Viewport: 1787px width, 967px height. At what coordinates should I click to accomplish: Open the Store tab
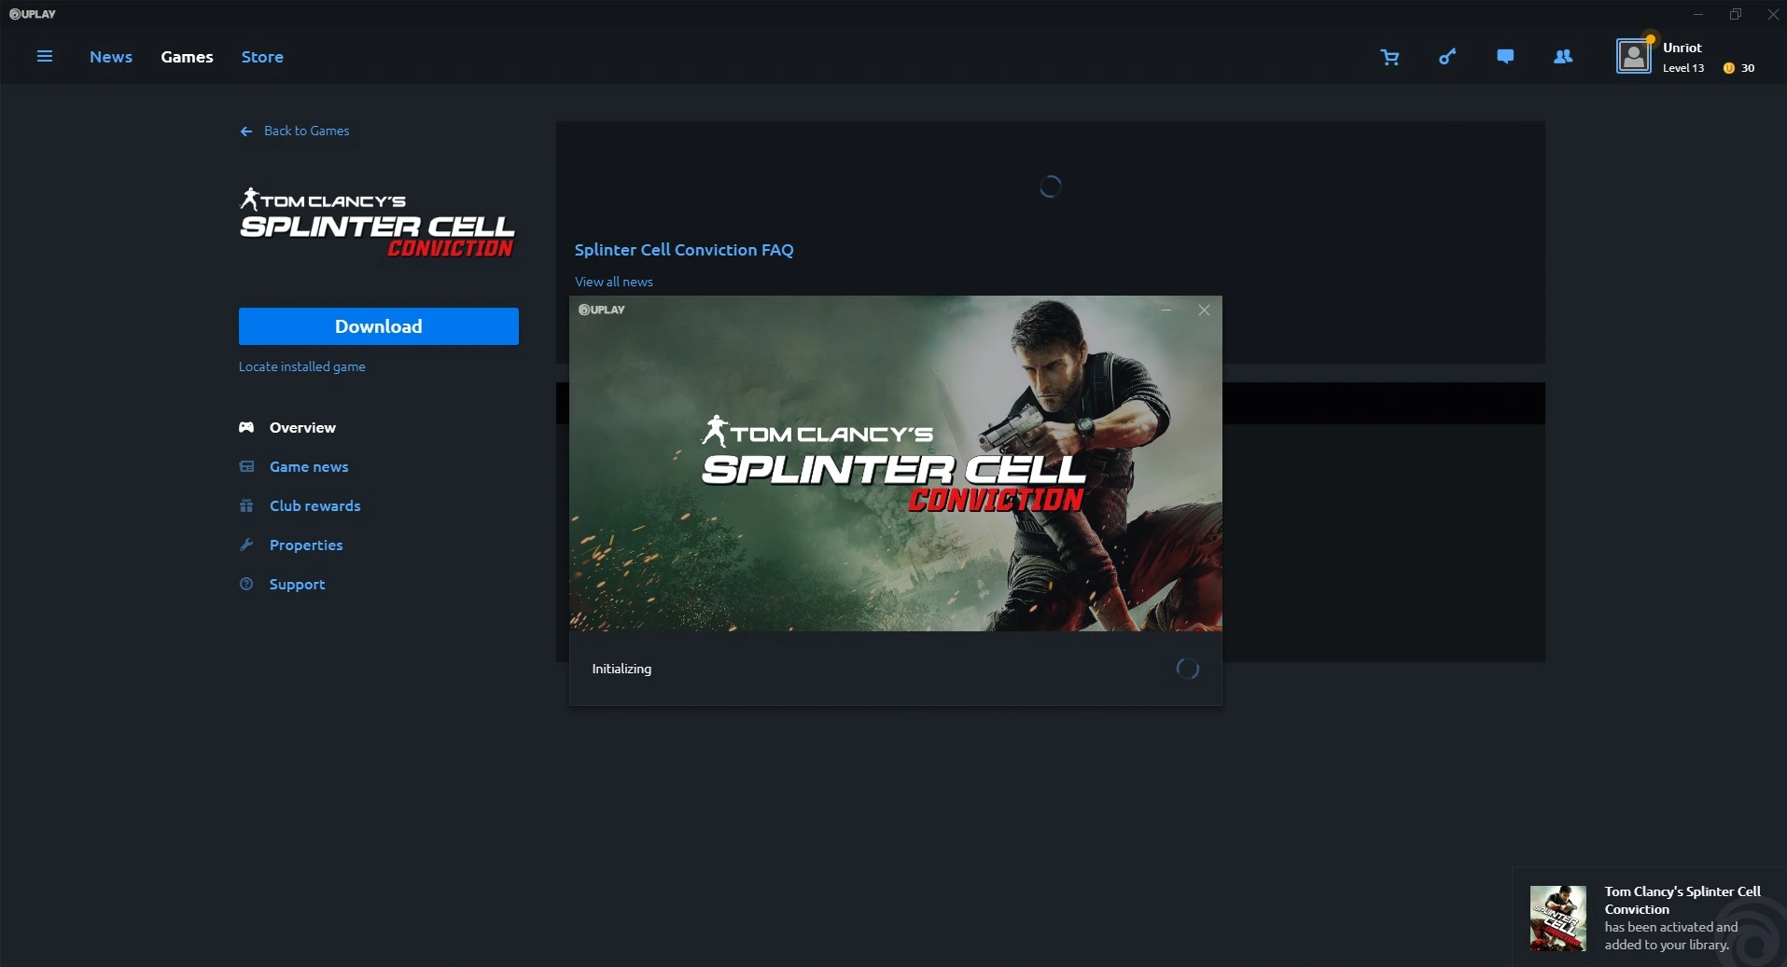coord(262,57)
